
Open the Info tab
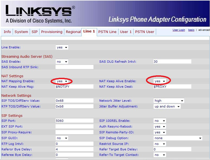pos(7,32)
